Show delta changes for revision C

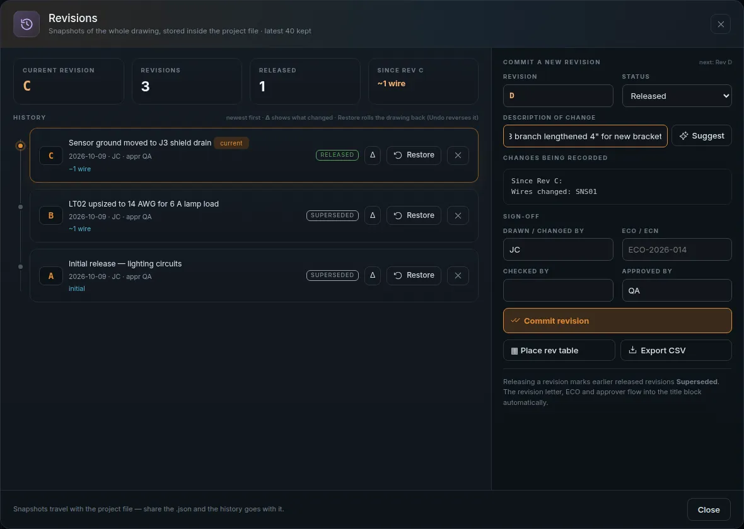373,155
